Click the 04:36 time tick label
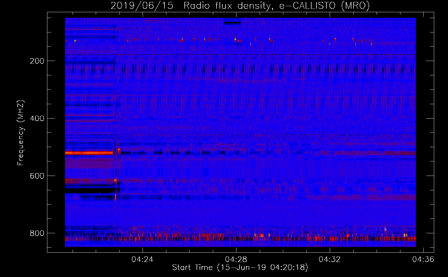 pyautogui.click(x=423, y=260)
